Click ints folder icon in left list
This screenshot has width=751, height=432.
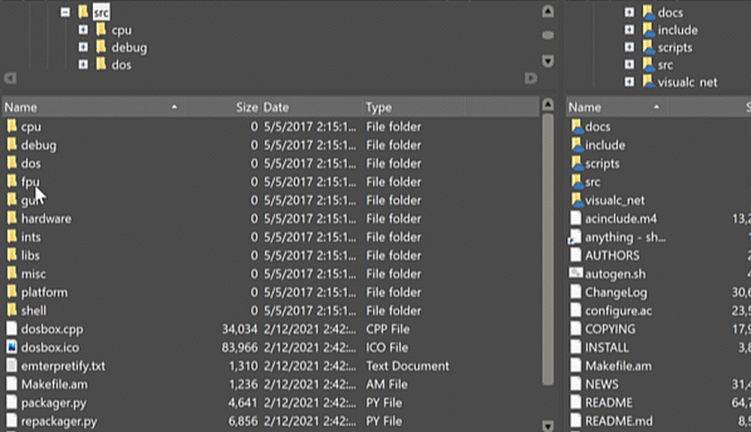[12, 237]
